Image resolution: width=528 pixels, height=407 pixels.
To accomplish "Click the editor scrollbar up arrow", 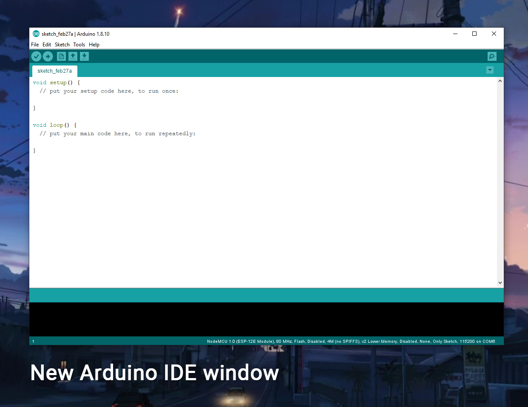I will (500, 81).
